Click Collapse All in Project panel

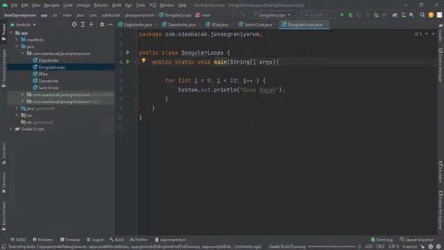(x=91, y=25)
